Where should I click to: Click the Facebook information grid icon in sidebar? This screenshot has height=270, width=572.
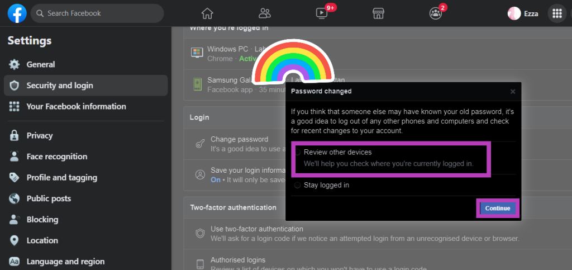(14, 107)
